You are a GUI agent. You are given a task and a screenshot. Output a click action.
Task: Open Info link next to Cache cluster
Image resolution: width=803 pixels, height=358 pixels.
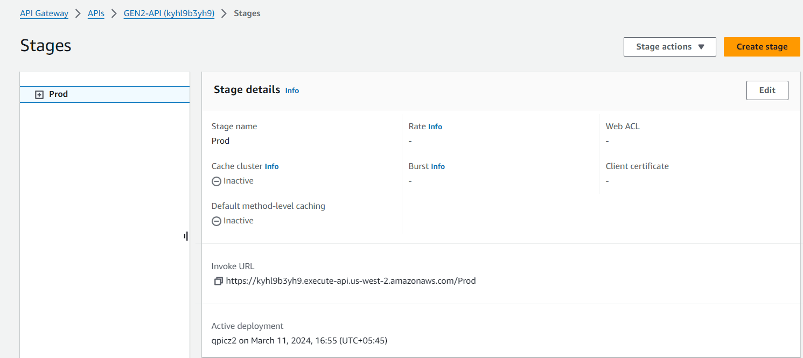271,166
